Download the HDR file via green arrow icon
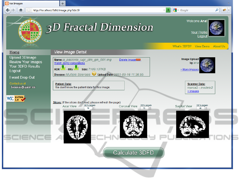Viewport: 243px width, 187px height. [63, 68]
